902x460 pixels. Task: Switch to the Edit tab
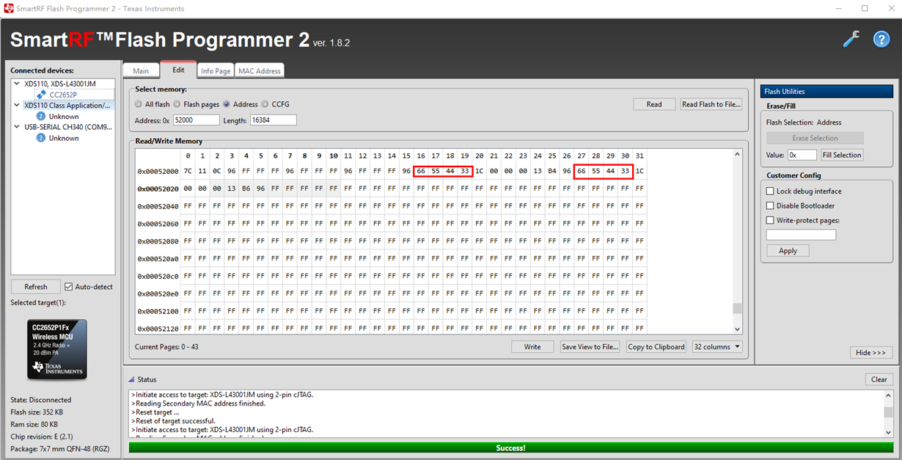tap(178, 70)
